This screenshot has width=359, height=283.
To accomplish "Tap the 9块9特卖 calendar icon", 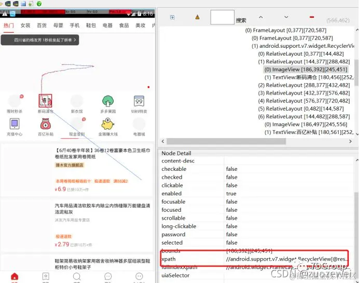I will coord(139,101).
